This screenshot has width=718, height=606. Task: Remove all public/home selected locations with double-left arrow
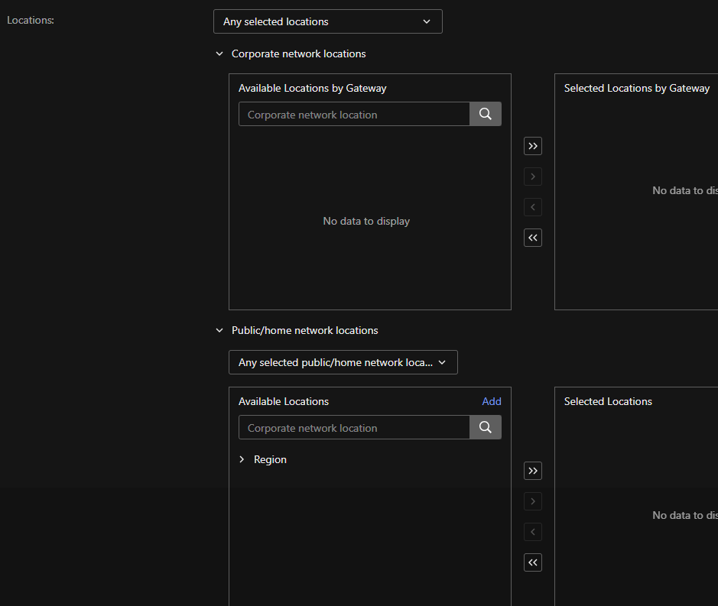(533, 562)
